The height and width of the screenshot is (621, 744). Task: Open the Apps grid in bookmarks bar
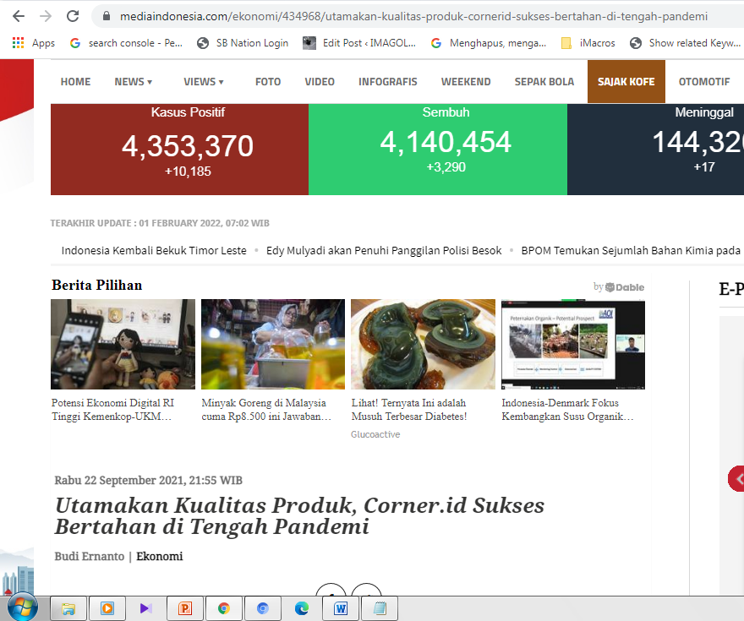click(33, 43)
